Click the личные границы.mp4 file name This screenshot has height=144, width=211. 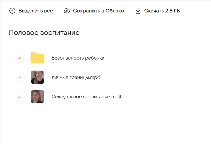click(x=76, y=77)
